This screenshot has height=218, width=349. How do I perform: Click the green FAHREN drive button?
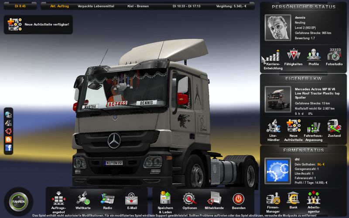click(x=18, y=201)
